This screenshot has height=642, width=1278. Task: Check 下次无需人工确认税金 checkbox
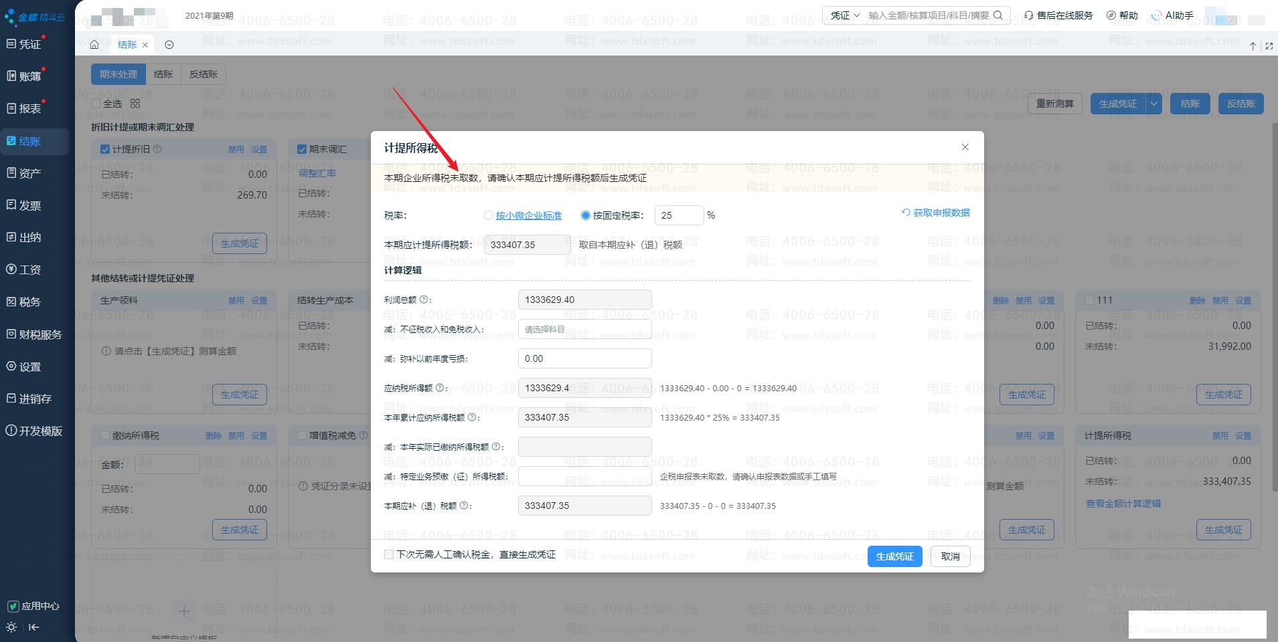[389, 554]
